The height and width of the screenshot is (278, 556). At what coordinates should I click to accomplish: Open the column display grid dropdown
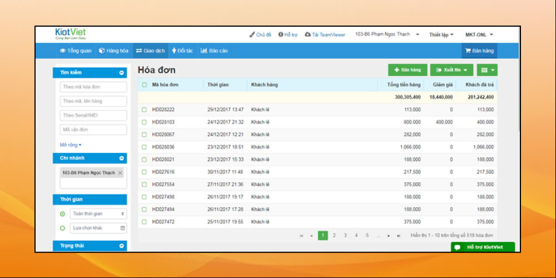tap(487, 70)
